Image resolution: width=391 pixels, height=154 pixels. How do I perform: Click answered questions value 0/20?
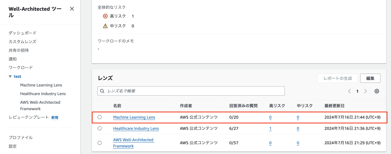point(234,117)
